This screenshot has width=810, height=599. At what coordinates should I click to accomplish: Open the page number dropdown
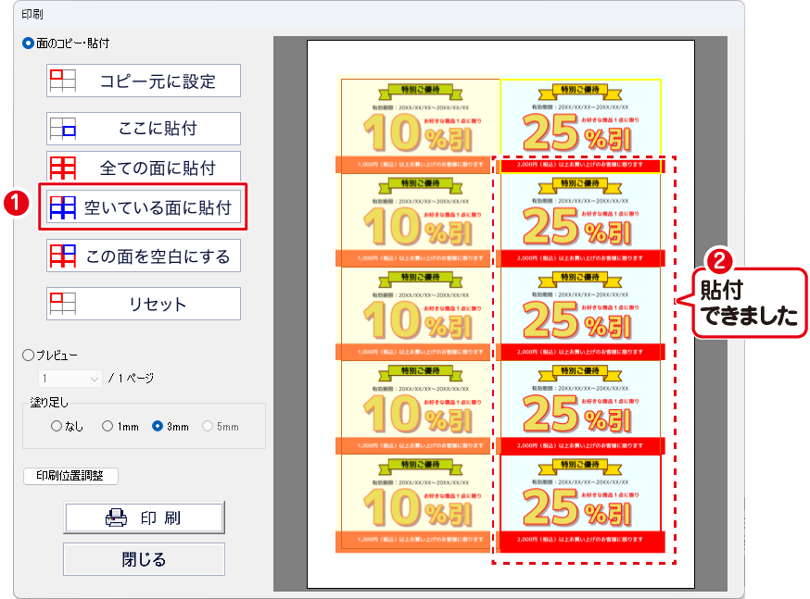[70, 378]
